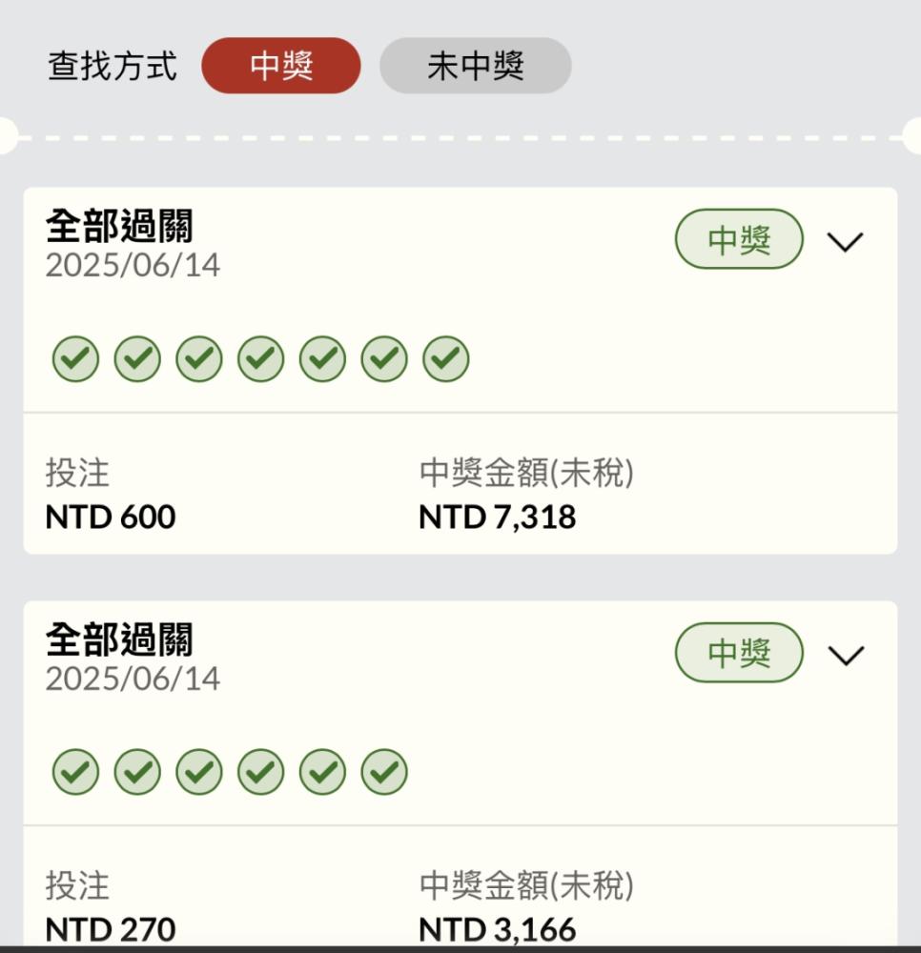Click fifth checkmark icon in second card
Viewport: 921px width, 953px height.
pos(322,772)
